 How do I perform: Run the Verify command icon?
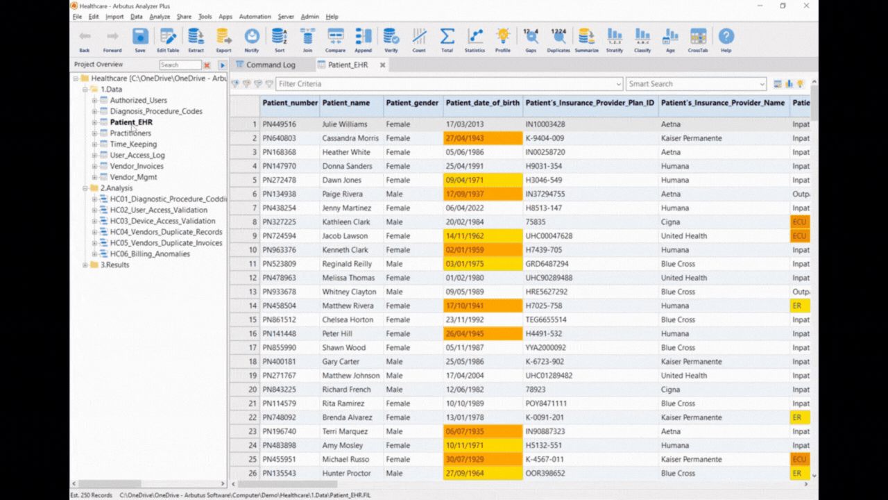point(391,40)
